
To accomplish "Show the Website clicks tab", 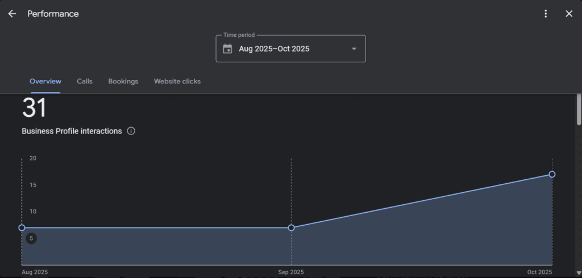I will tap(177, 81).
